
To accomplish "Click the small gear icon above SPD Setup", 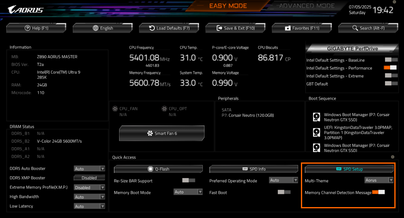I will tap(393, 157).
